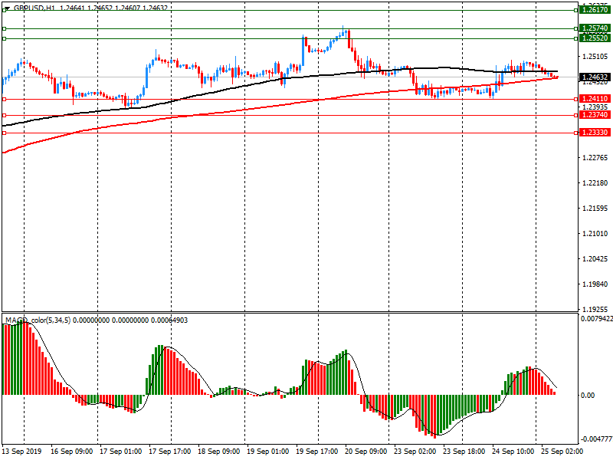Click the 1.22180 value on price axis
The image size is (613, 460).
click(595, 182)
